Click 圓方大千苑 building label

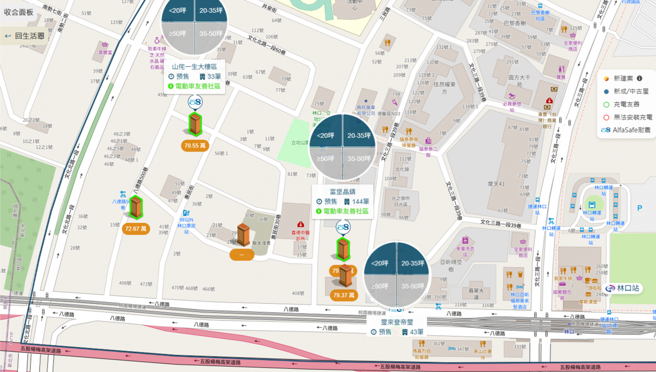click(520, 81)
